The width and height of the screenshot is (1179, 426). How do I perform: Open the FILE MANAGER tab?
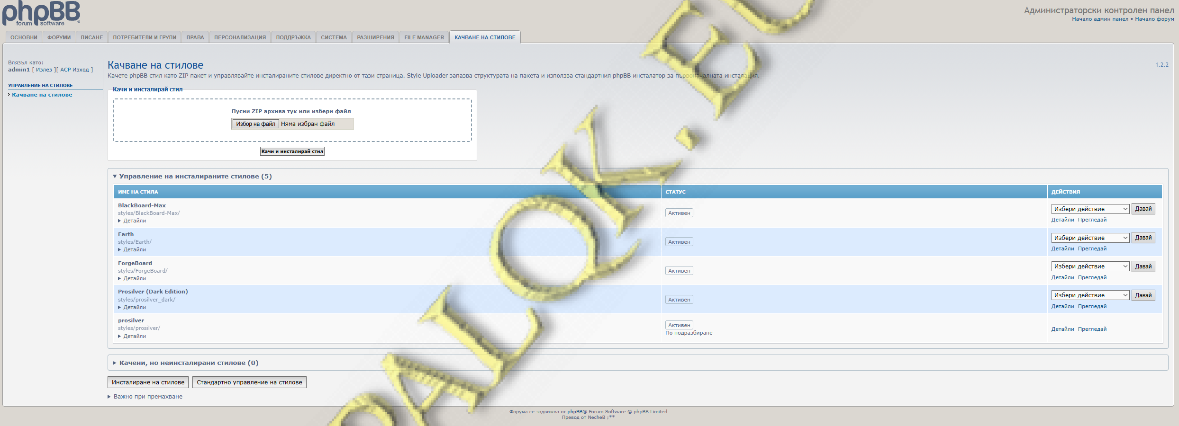tap(424, 37)
